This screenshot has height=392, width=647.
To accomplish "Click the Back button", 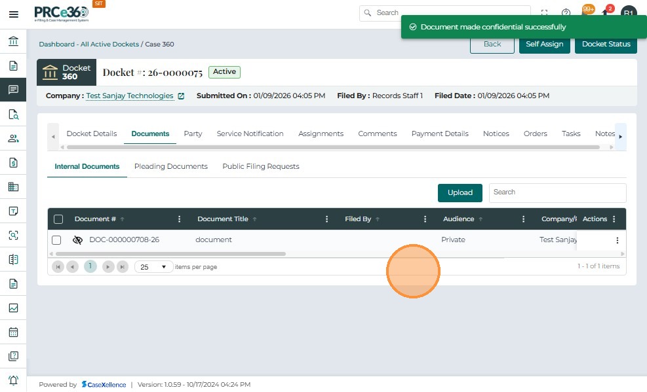I will [492, 44].
